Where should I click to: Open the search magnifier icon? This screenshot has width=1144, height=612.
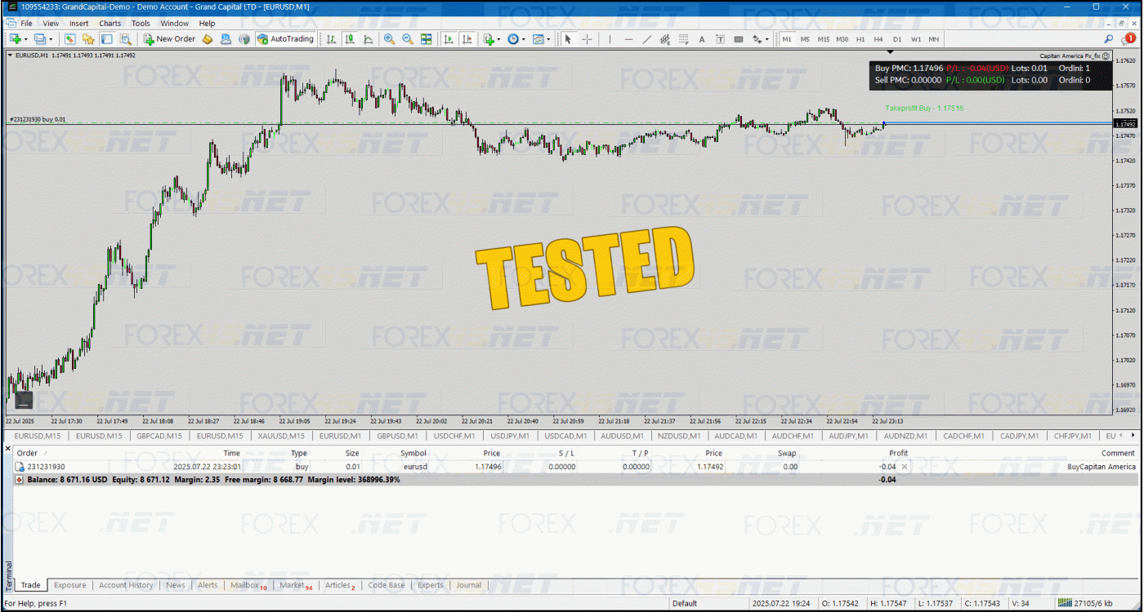[1109, 39]
